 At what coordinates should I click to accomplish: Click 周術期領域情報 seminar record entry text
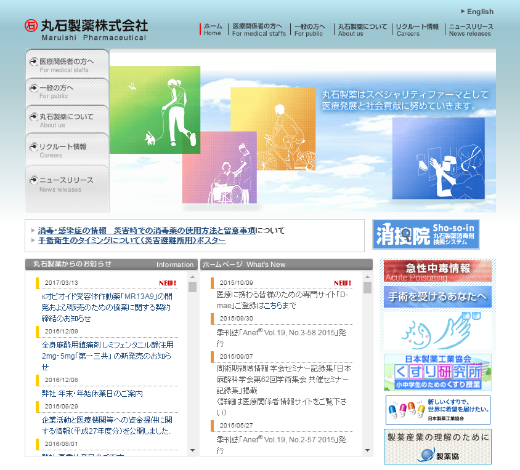[x=284, y=390]
